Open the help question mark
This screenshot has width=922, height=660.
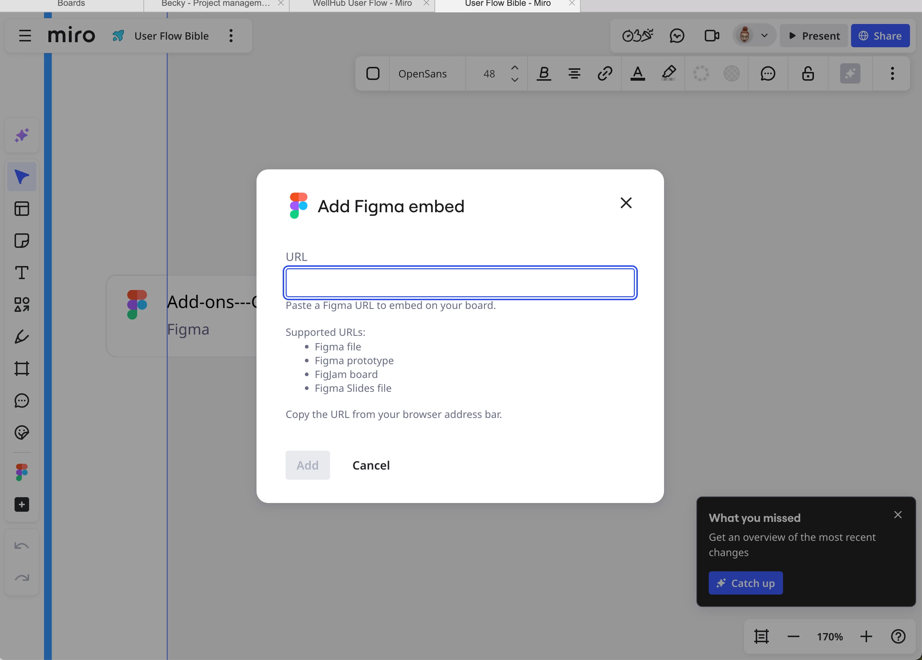(x=898, y=636)
